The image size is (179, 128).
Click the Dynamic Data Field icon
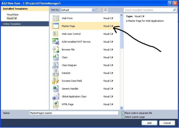pos(56,81)
